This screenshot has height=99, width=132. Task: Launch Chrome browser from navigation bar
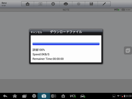click(x=34, y=96)
